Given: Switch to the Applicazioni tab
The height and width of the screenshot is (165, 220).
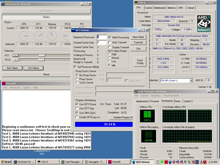Looking at the screenshot, I should pos(142,101).
